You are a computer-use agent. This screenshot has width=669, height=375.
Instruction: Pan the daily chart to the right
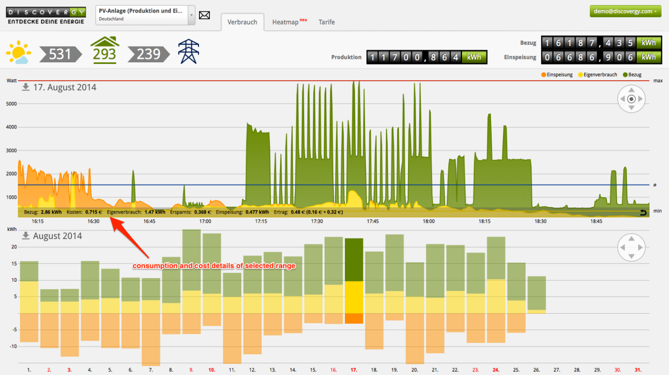[x=641, y=99]
